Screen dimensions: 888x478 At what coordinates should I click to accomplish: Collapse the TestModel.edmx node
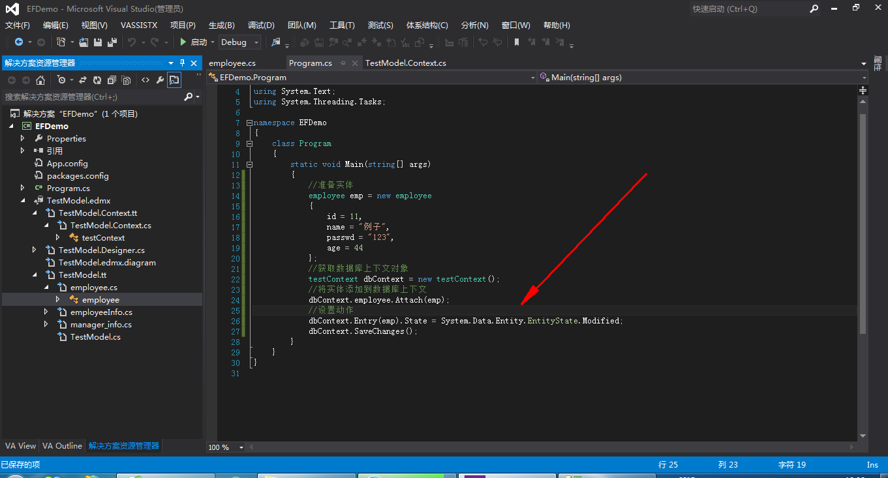(x=23, y=200)
